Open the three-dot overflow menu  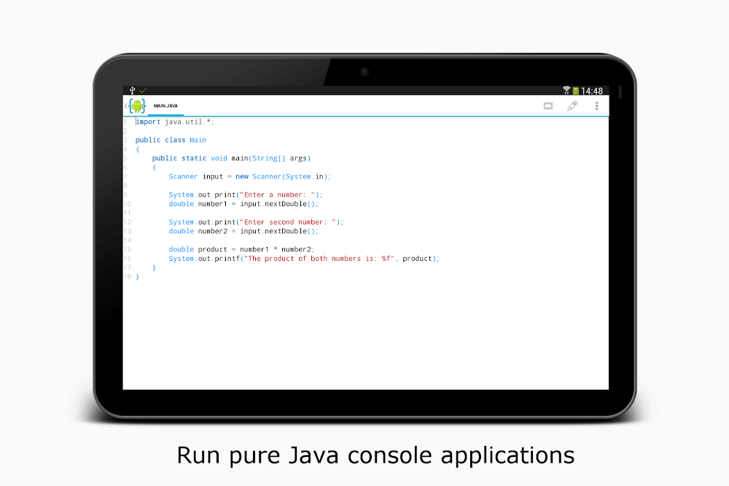click(x=596, y=106)
